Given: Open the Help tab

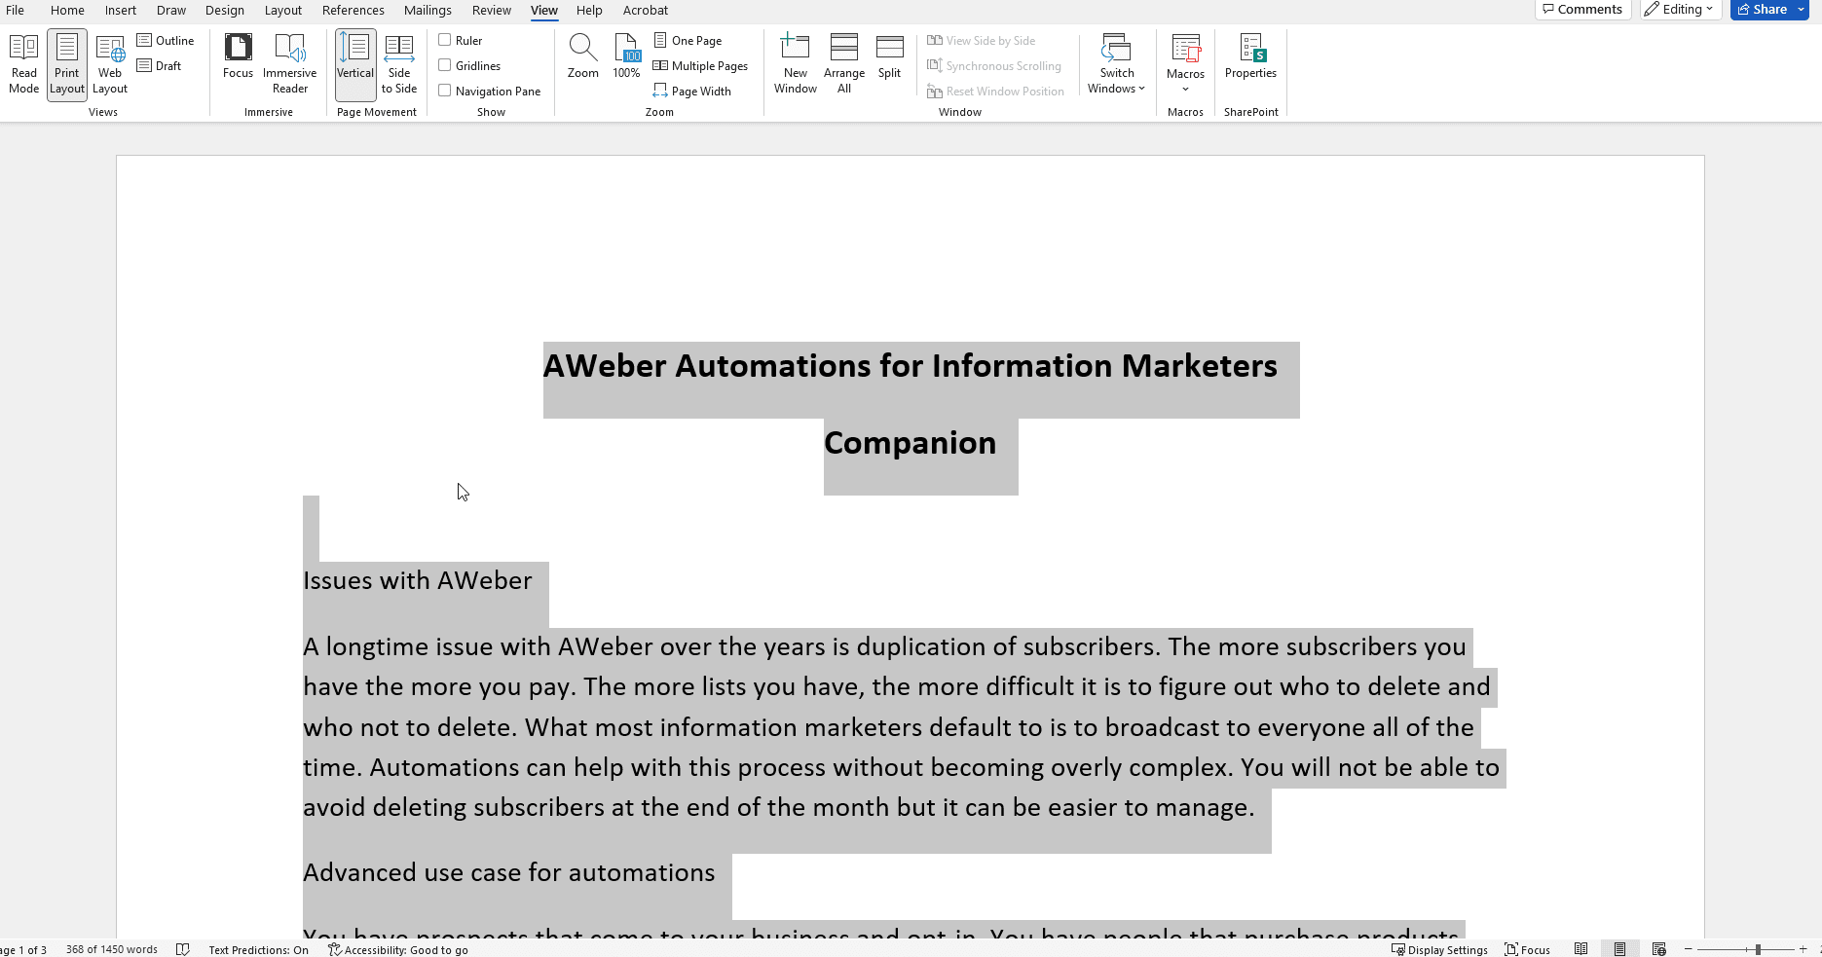Looking at the screenshot, I should (x=589, y=10).
